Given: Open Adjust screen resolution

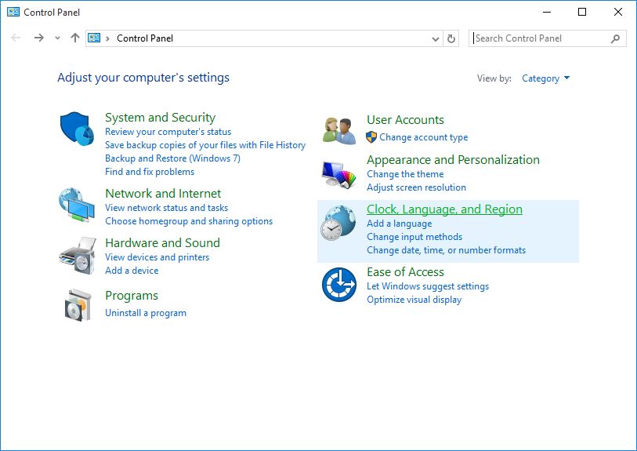Looking at the screenshot, I should (416, 187).
